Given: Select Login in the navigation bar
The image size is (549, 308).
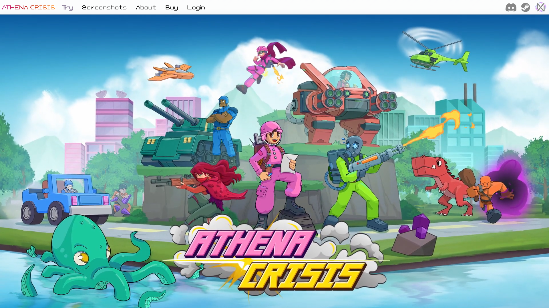Looking at the screenshot, I should (x=196, y=8).
